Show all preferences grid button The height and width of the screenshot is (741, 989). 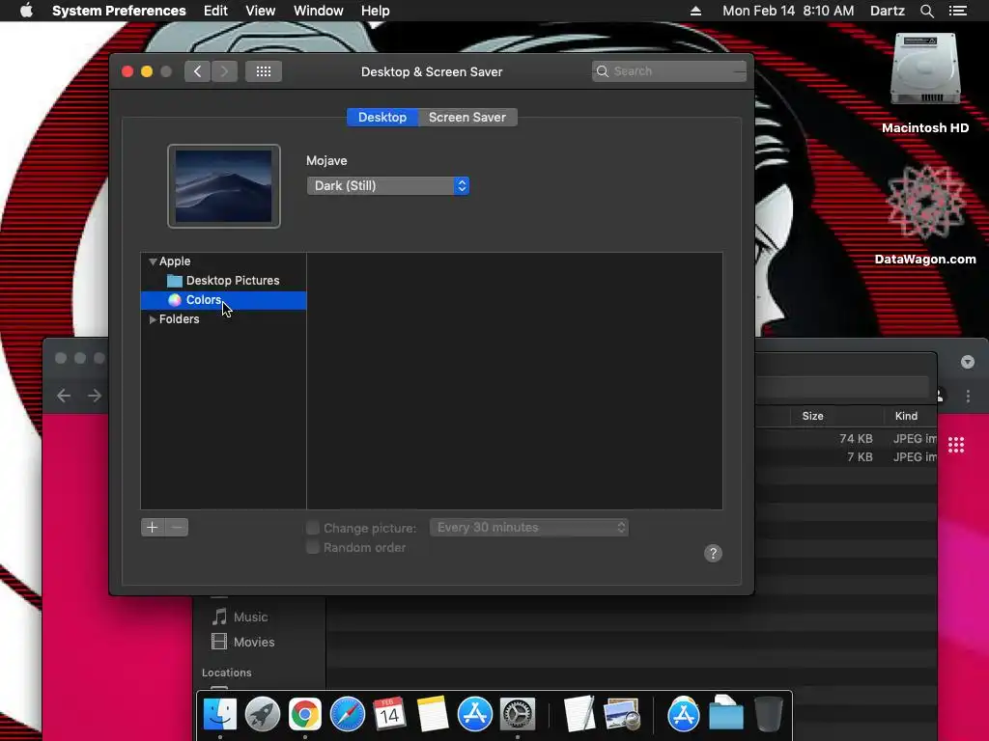point(264,71)
